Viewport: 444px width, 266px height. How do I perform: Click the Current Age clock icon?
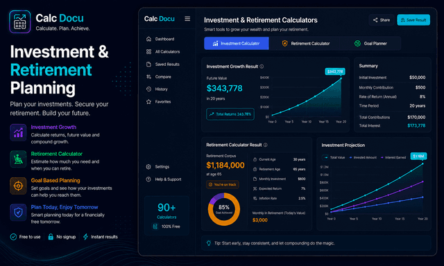tap(255, 159)
